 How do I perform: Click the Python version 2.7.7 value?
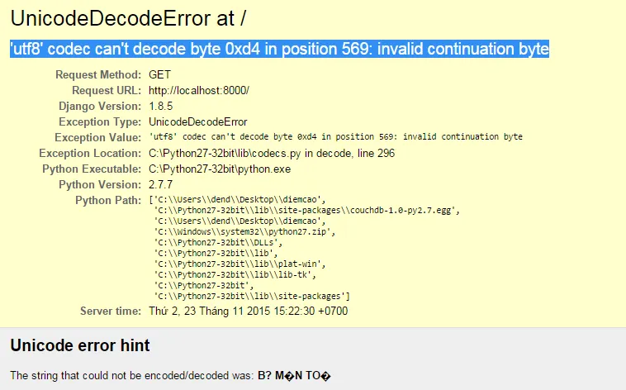(x=162, y=184)
